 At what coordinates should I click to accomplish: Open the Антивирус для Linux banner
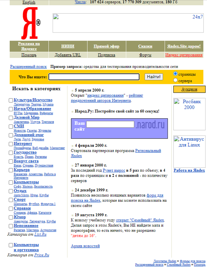point(189,152)
